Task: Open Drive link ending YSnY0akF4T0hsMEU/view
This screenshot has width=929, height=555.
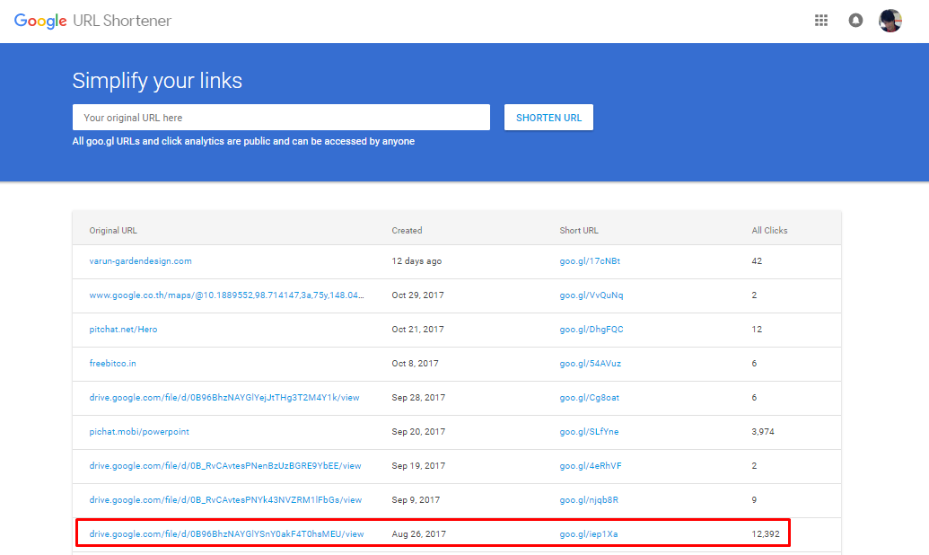Action: (226, 534)
